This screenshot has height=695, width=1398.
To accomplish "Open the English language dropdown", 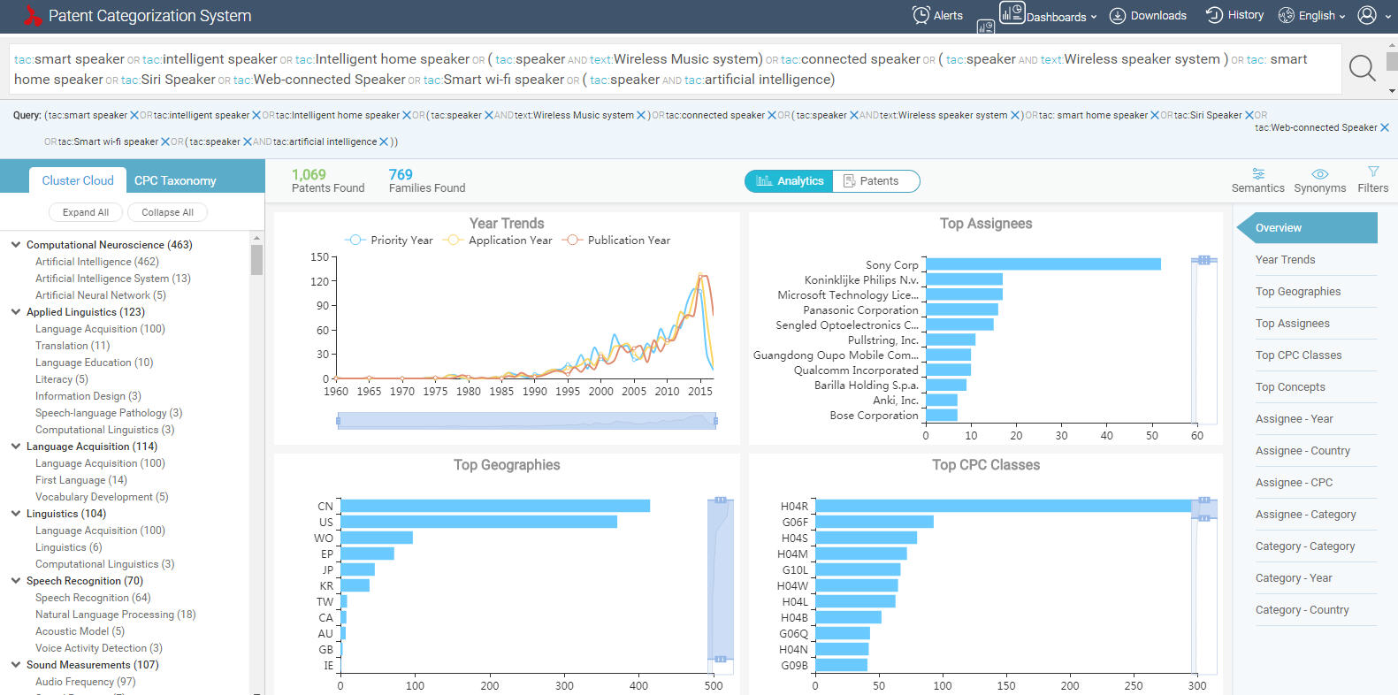I will pos(1312,16).
